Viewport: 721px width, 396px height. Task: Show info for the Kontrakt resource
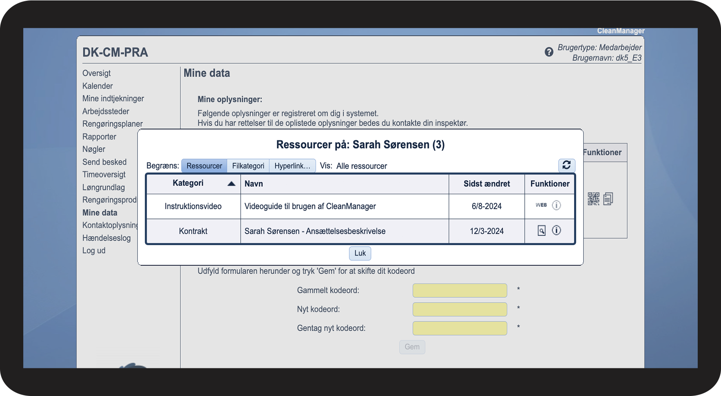(556, 230)
